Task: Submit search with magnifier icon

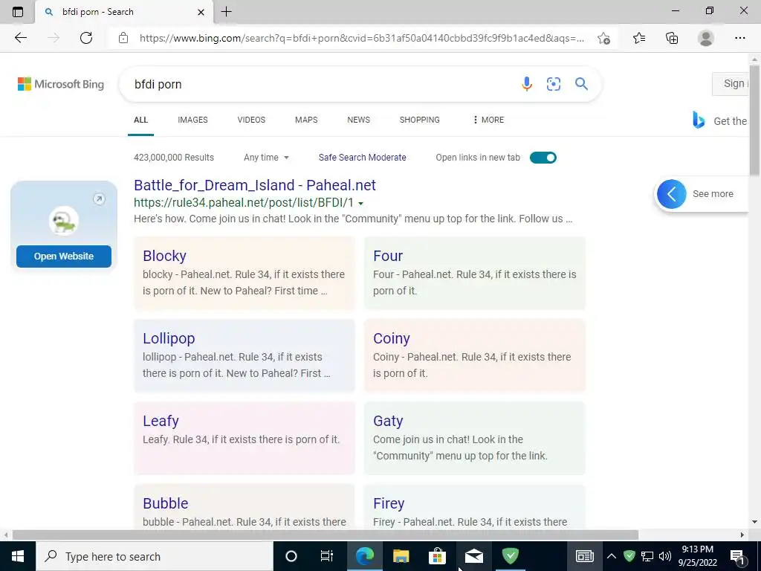Action: pyautogui.click(x=581, y=84)
